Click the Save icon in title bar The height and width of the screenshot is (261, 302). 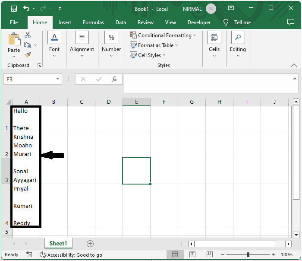click(14, 9)
